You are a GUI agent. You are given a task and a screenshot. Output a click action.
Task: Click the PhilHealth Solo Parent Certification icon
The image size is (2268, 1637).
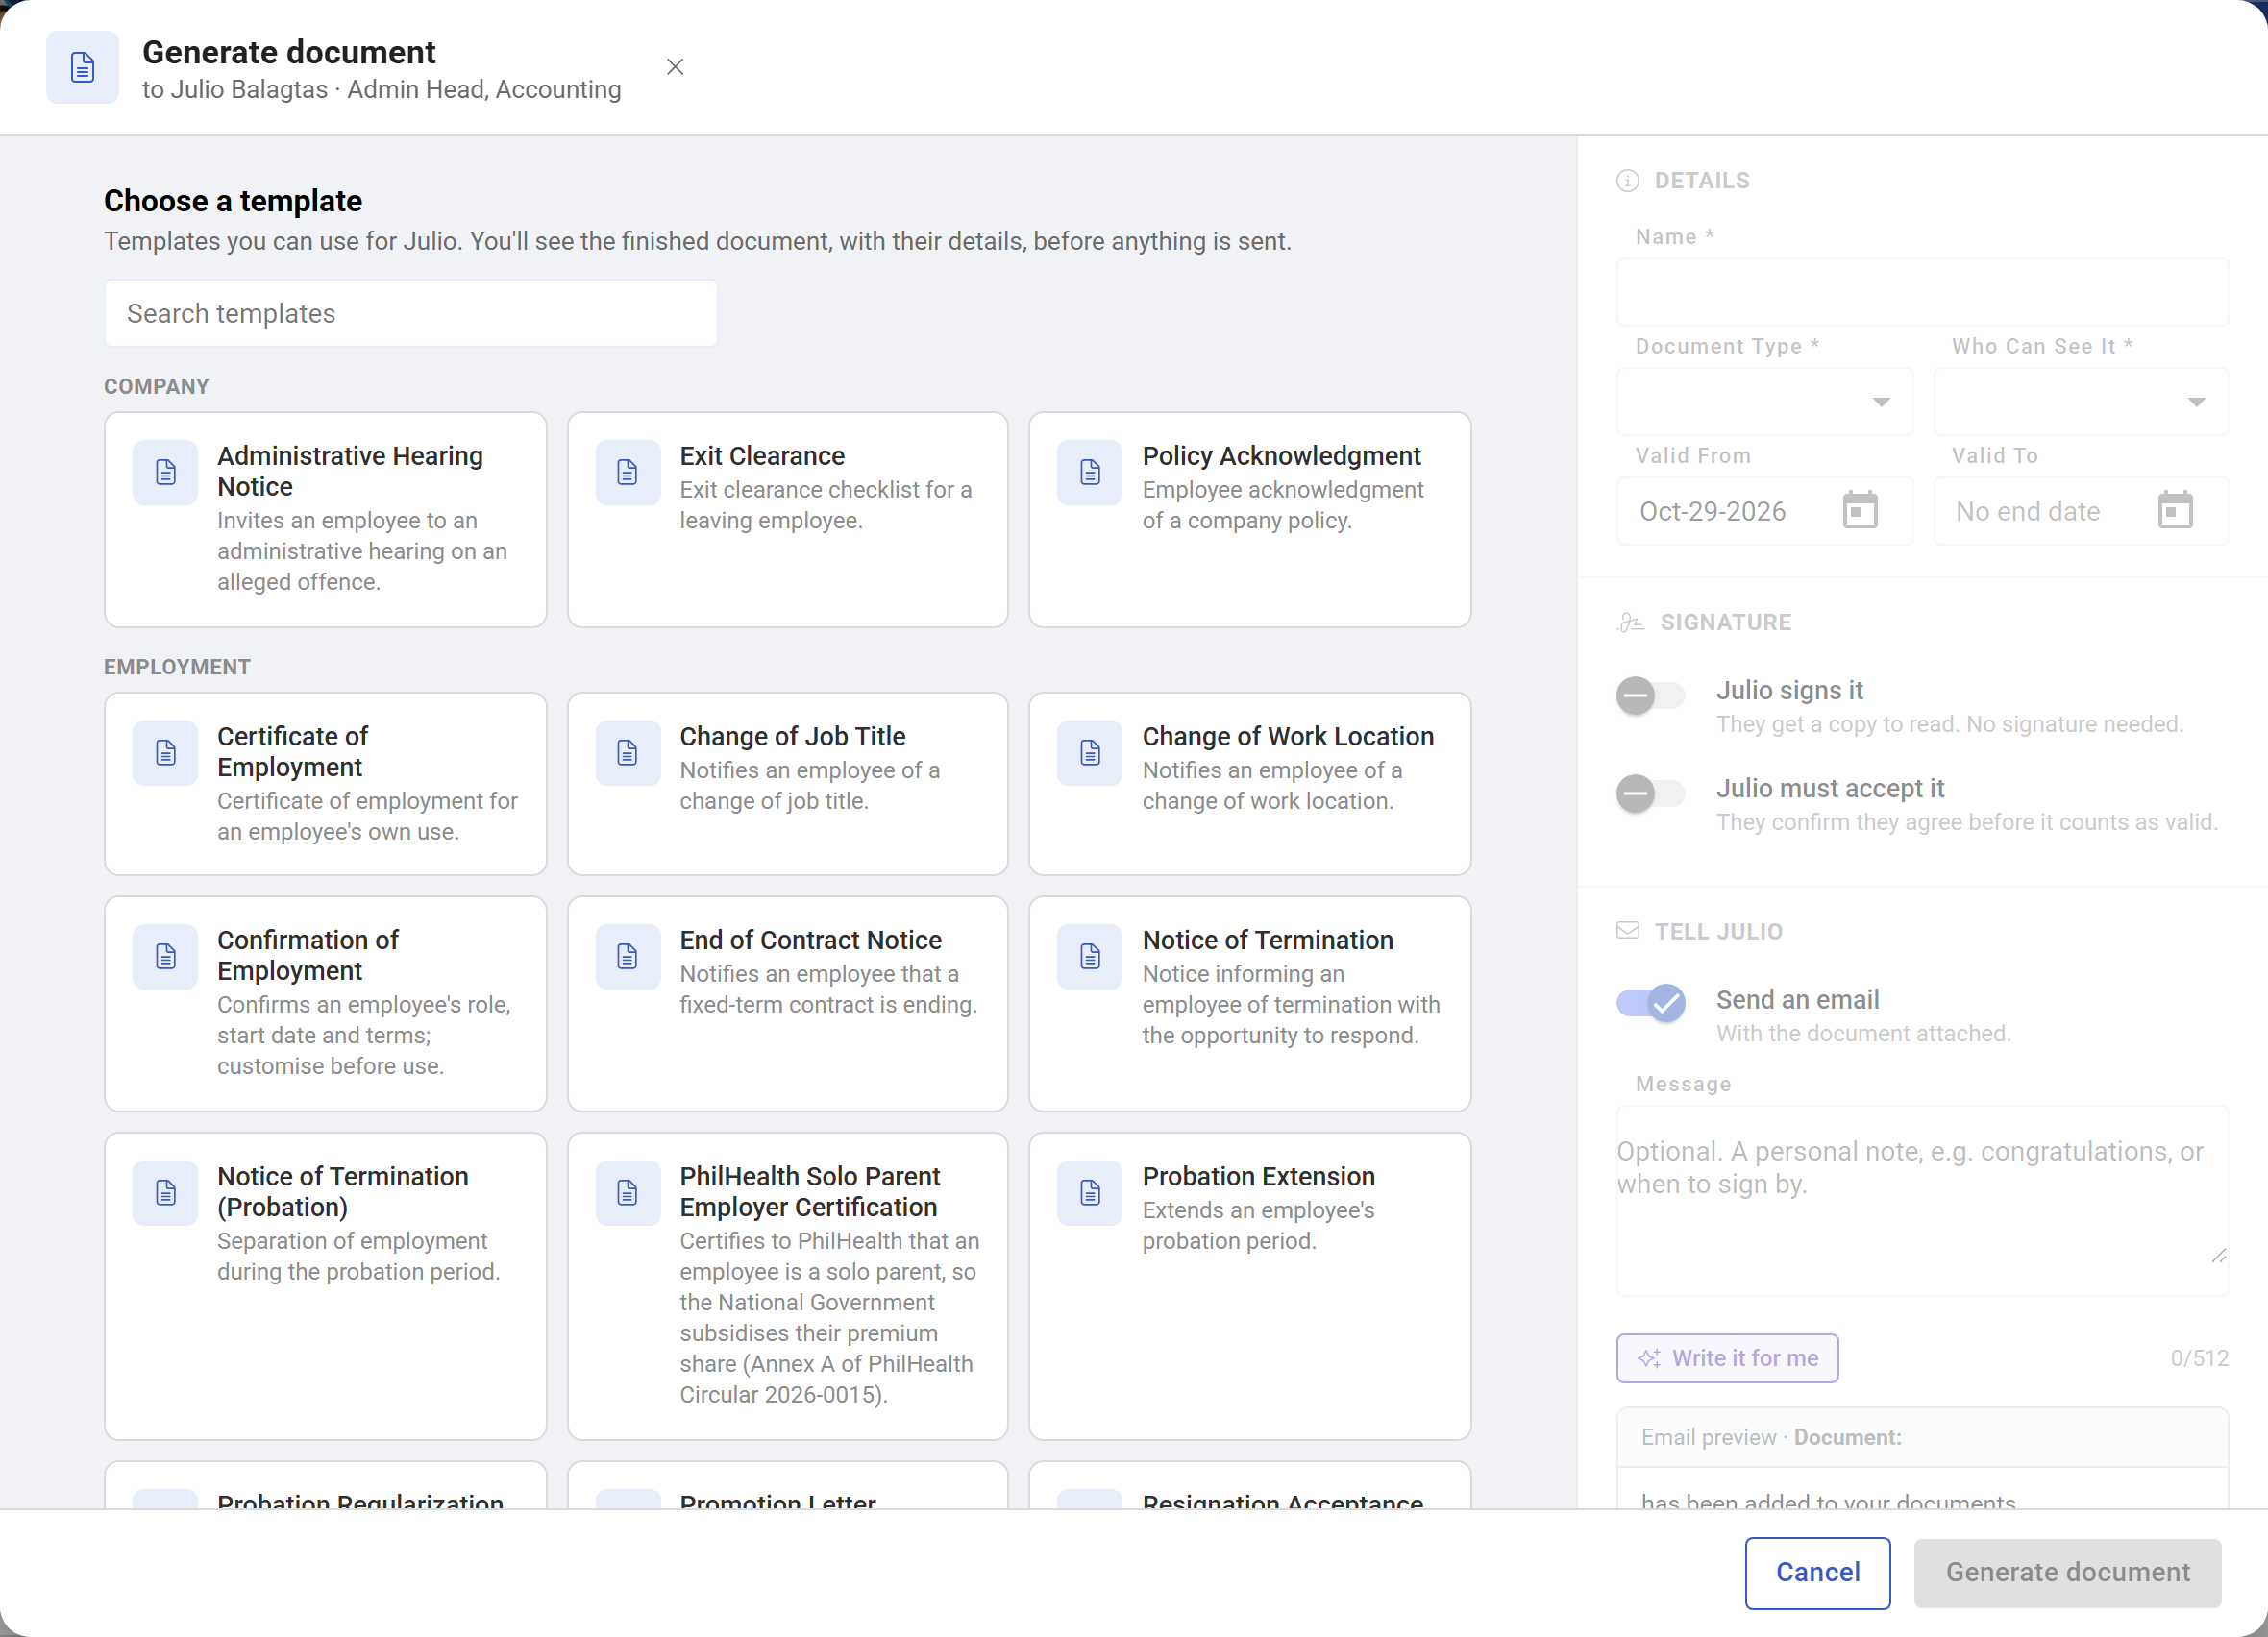click(628, 1192)
